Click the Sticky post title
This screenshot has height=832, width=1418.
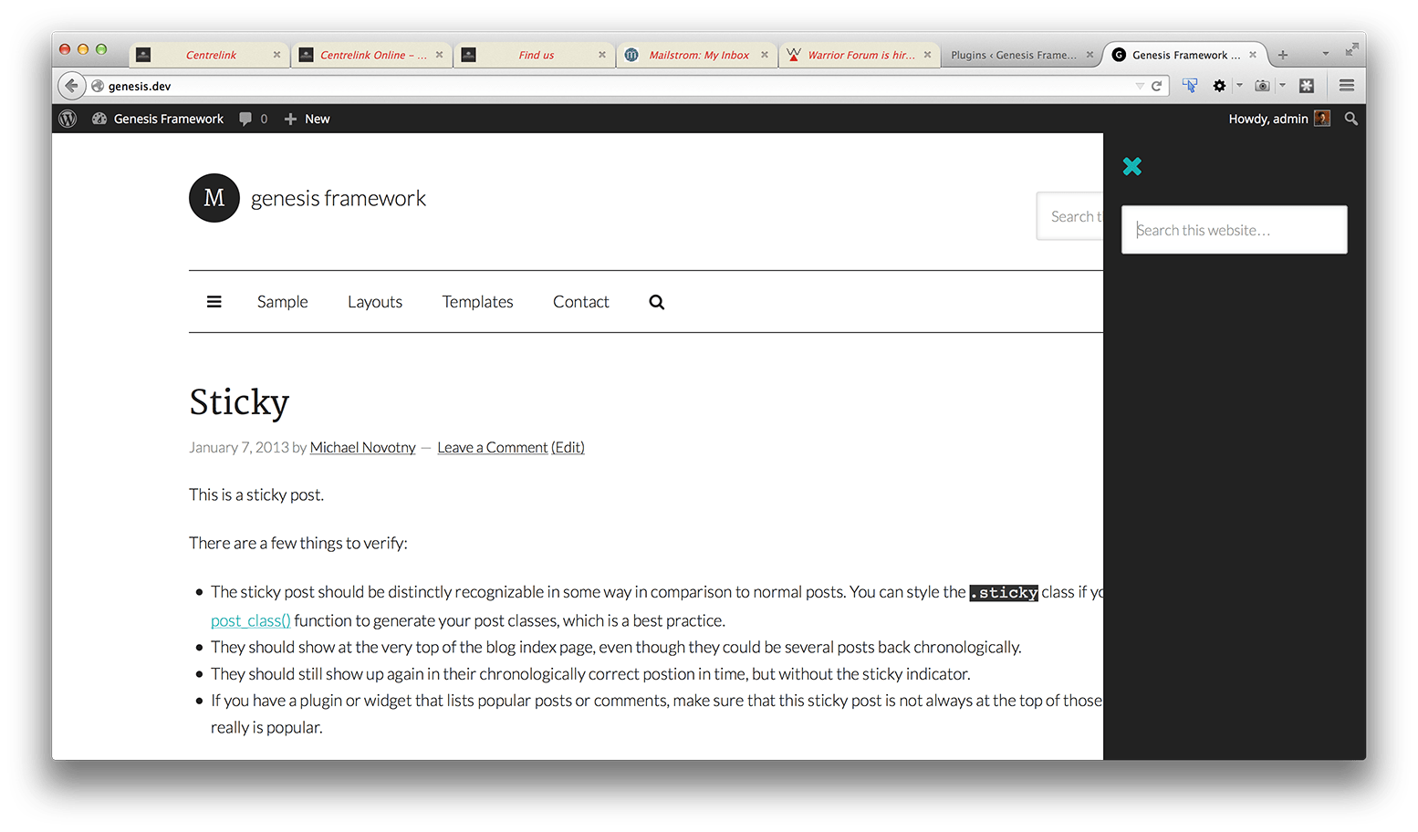click(239, 402)
